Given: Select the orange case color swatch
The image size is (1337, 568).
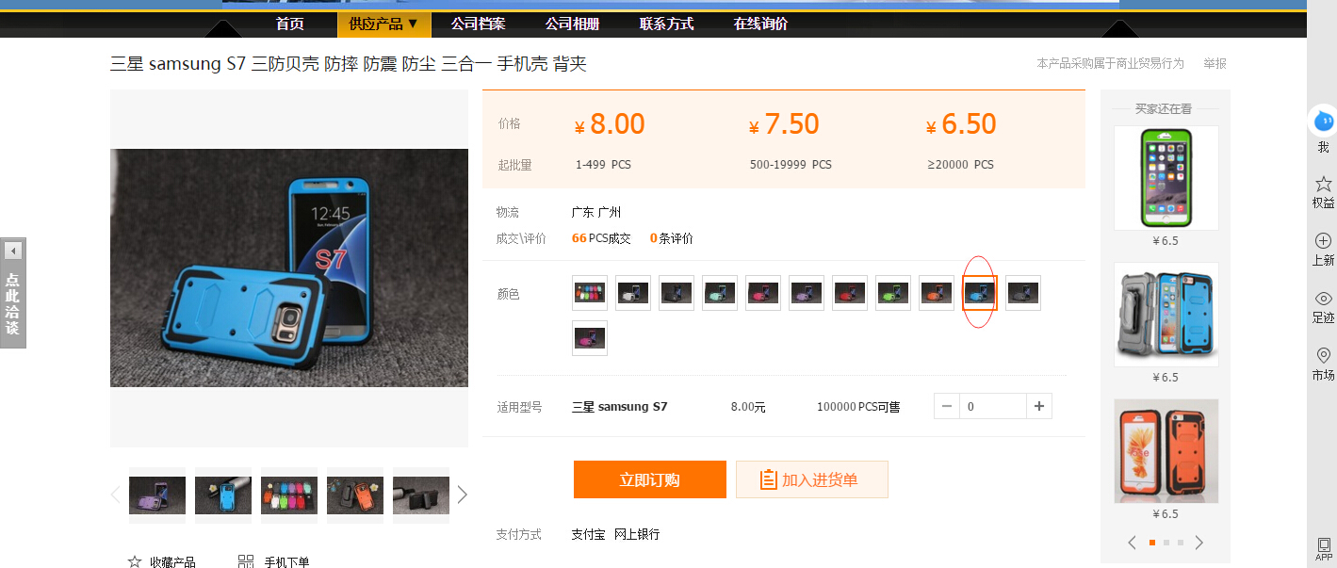Looking at the screenshot, I should click(x=937, y=293).
